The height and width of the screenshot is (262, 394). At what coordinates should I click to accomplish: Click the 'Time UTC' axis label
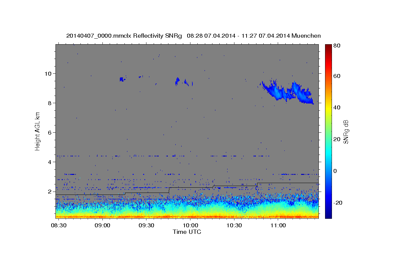point(187,232)
